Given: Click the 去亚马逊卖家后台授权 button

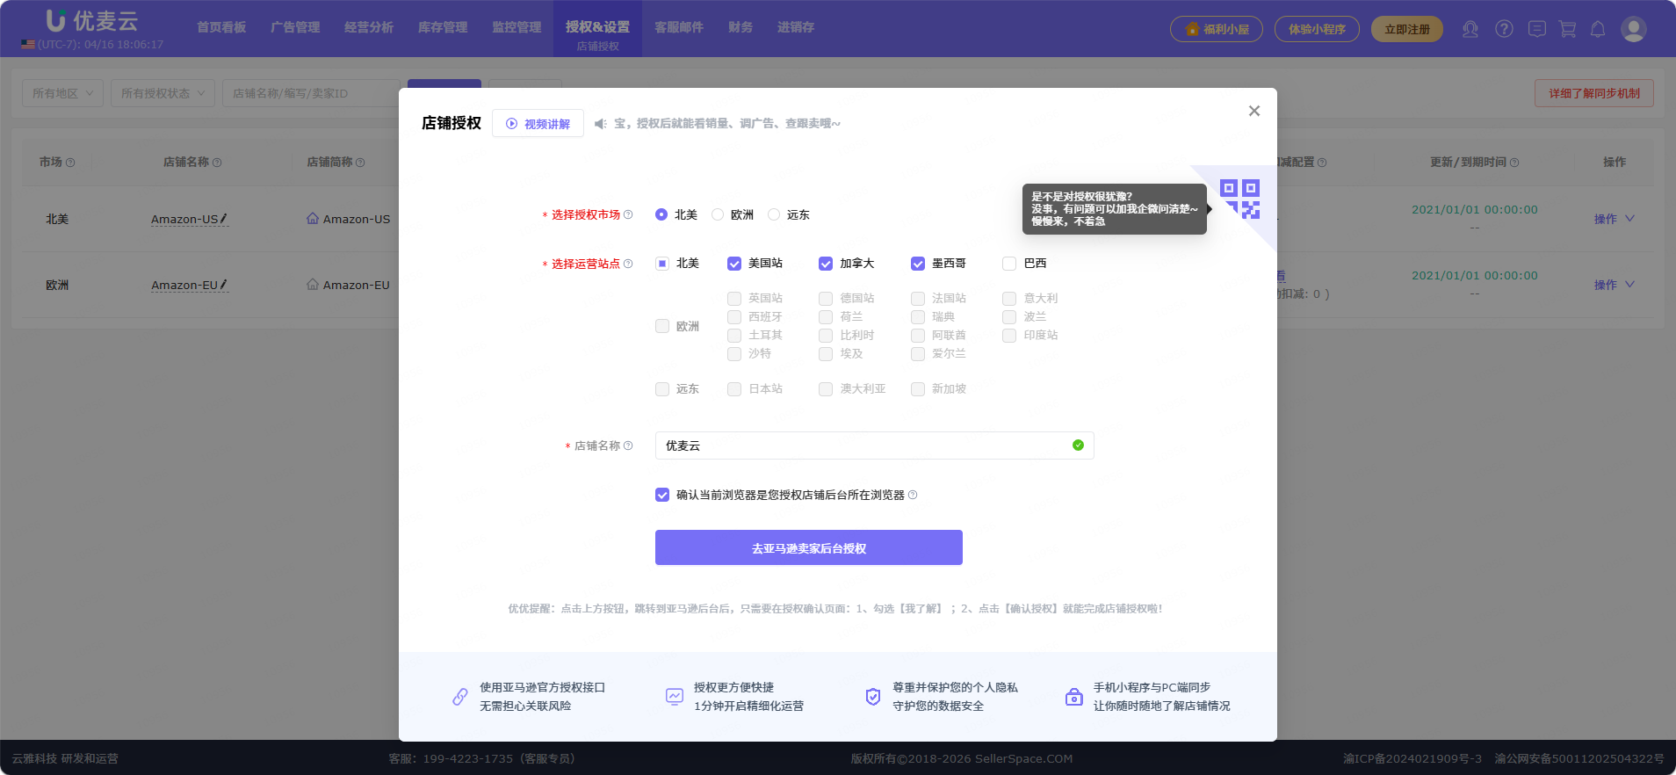Looking at the screenshot, I should tap(809, 547).
